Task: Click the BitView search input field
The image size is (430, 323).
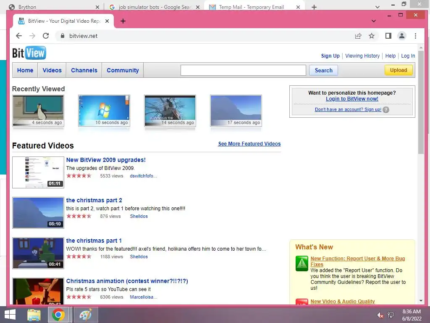Action: click(x=243, y=70)
